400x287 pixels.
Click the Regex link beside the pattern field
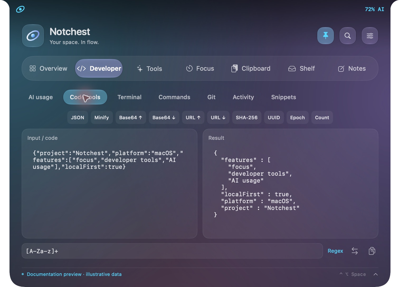pos(335,251)
